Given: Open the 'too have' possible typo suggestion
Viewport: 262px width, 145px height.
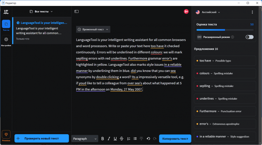Looking at the screenshot, I should pos(225,61).
